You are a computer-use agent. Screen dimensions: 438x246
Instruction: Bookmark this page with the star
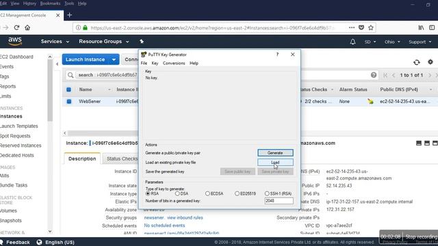point(371,27)
